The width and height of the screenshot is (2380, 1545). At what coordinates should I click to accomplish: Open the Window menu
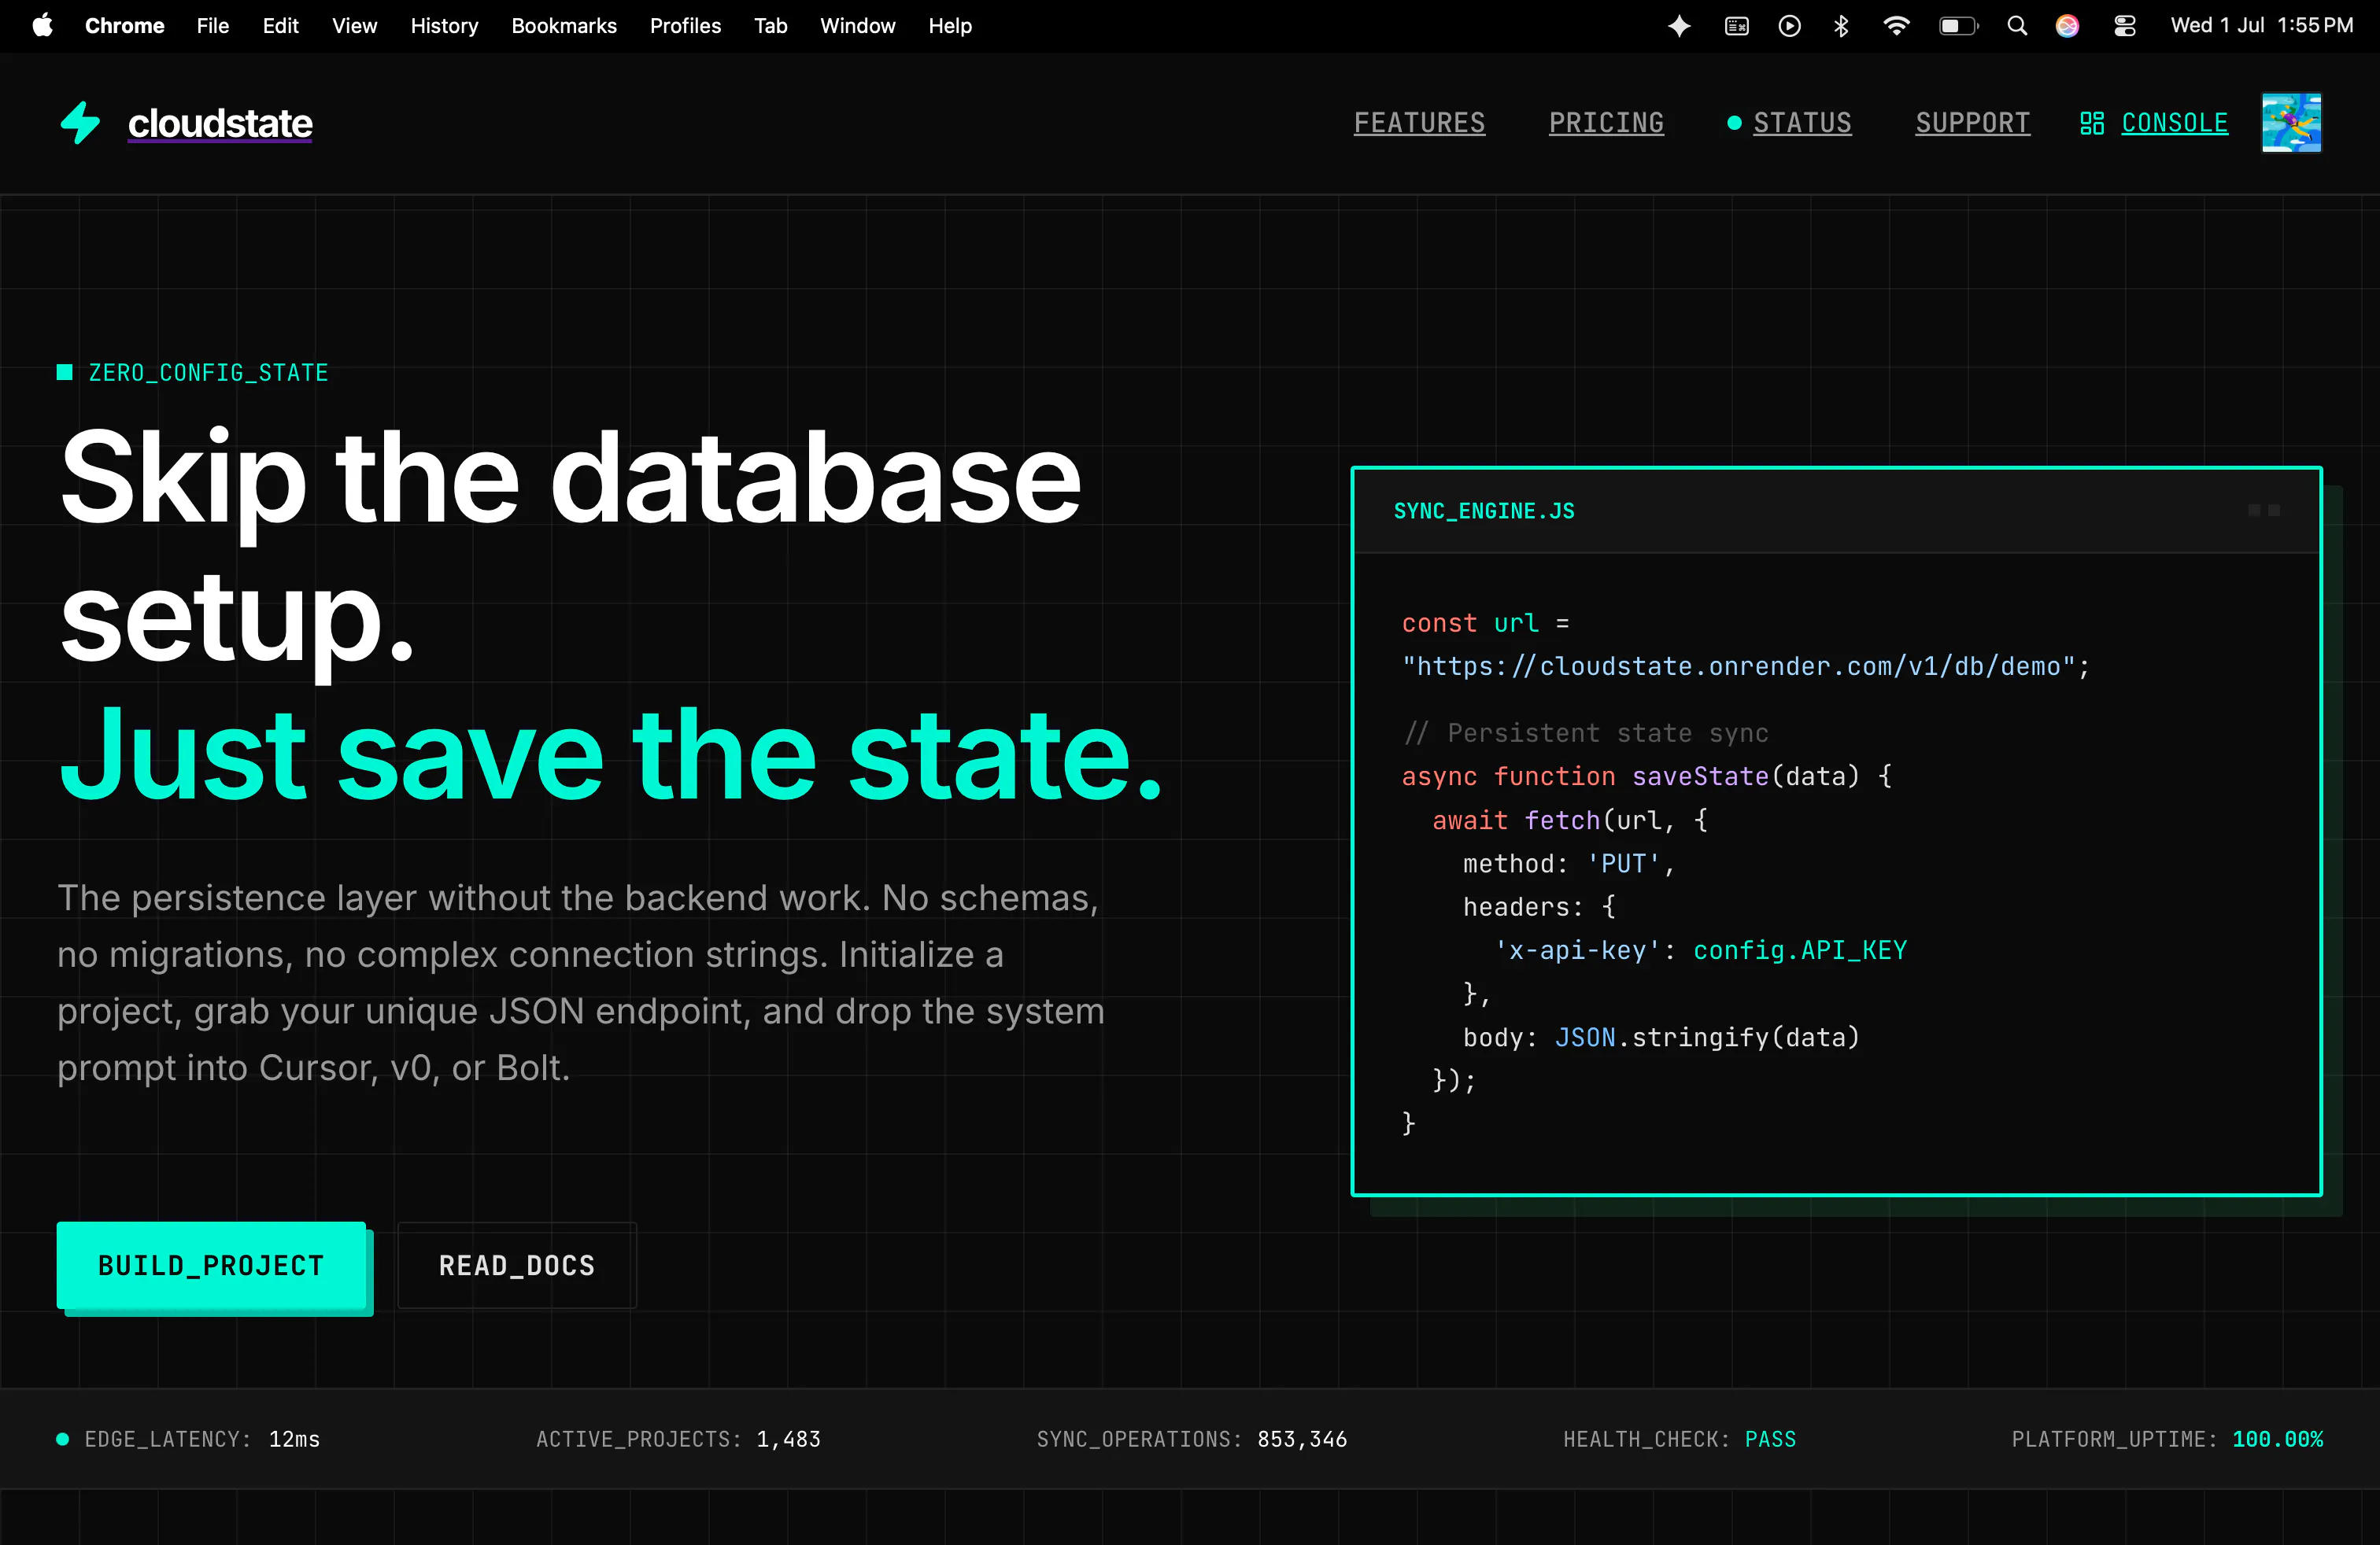click(858, 26)
